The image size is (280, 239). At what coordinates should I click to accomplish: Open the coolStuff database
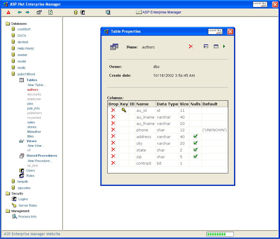click(x=24, y=29)
